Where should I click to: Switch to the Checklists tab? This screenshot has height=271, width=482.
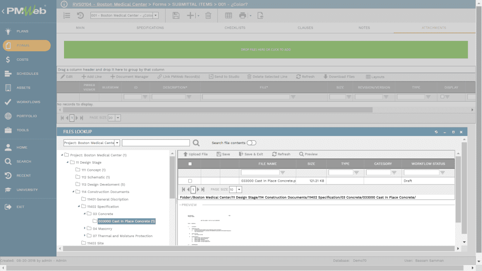(235, 28)
